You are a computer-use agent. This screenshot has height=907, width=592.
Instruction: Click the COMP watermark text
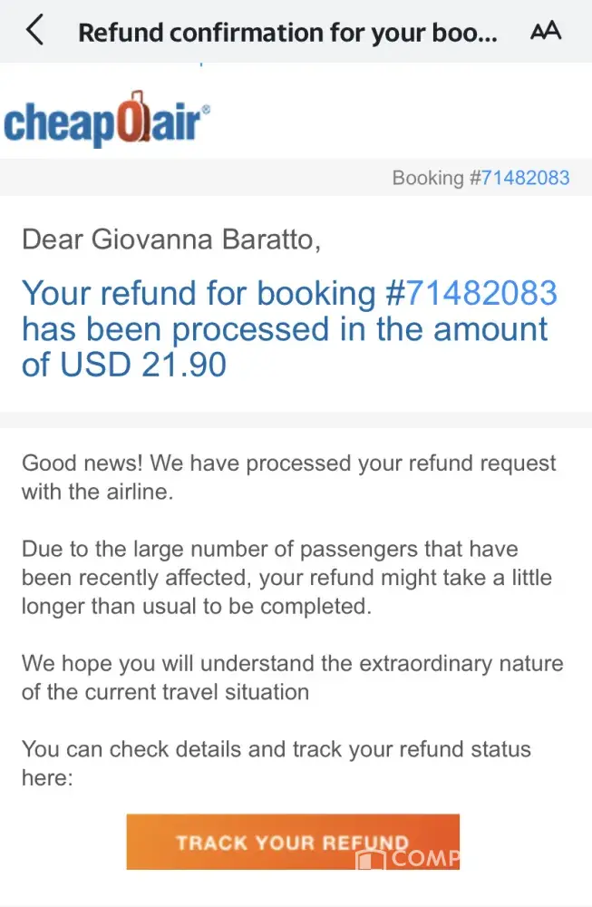point(425,858)
